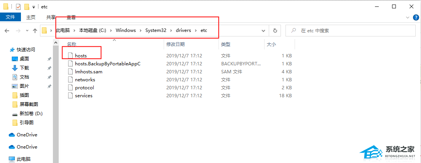Viewport: 421px width, 163px height.
Task: Click 此电脑 in the address breadcrumb
Action: pyautogui.click(x=62, y=30)
